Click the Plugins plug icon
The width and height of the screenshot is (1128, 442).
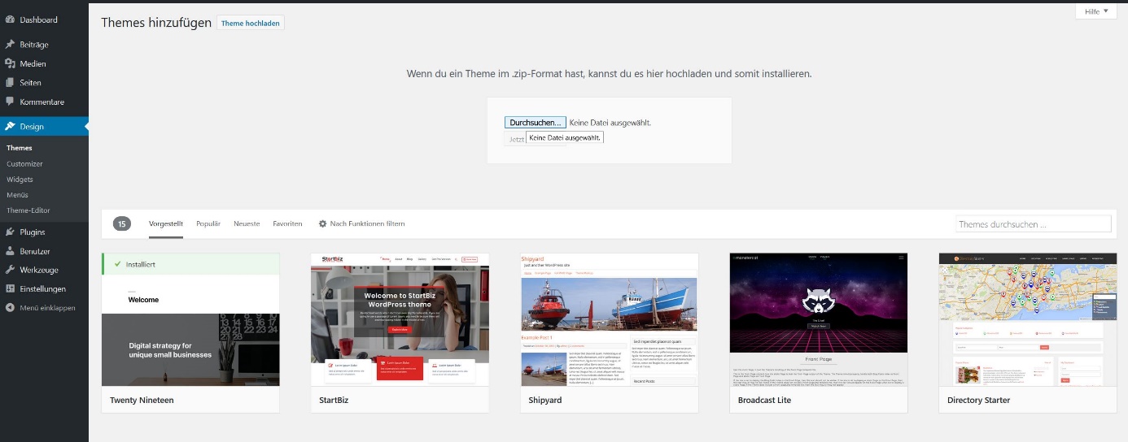point(10,232)
